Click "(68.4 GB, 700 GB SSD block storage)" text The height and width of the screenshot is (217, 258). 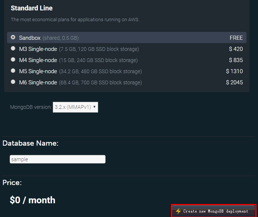[x=100, y=82]
